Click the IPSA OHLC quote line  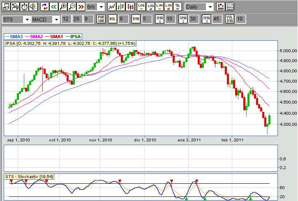70,43
